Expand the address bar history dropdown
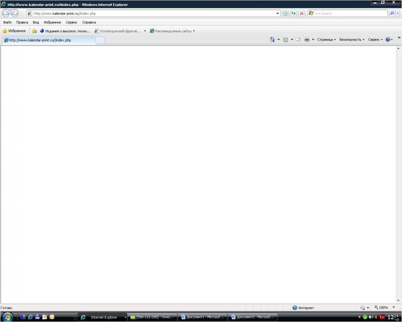 point(278,13)
